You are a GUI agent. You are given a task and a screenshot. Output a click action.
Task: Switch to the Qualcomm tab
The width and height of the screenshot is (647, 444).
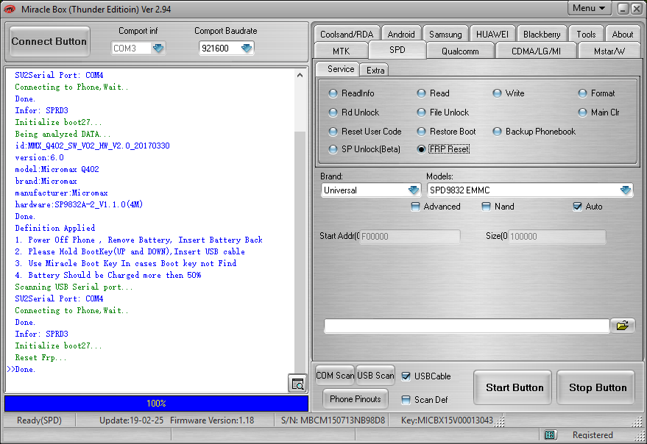460,51
